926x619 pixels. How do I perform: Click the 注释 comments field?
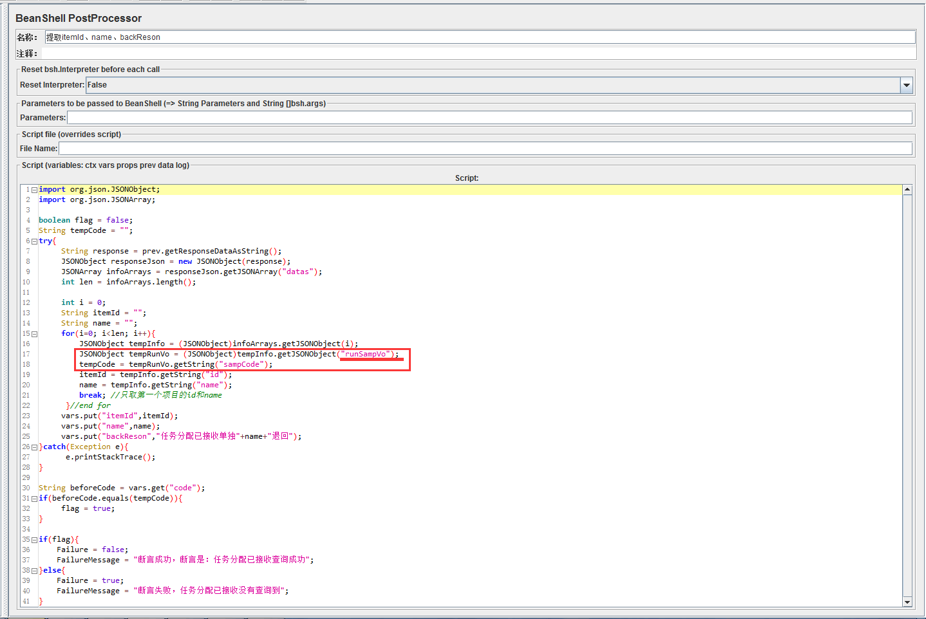(258, 53)
